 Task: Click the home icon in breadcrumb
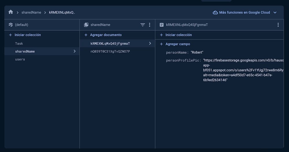[11, 12]
